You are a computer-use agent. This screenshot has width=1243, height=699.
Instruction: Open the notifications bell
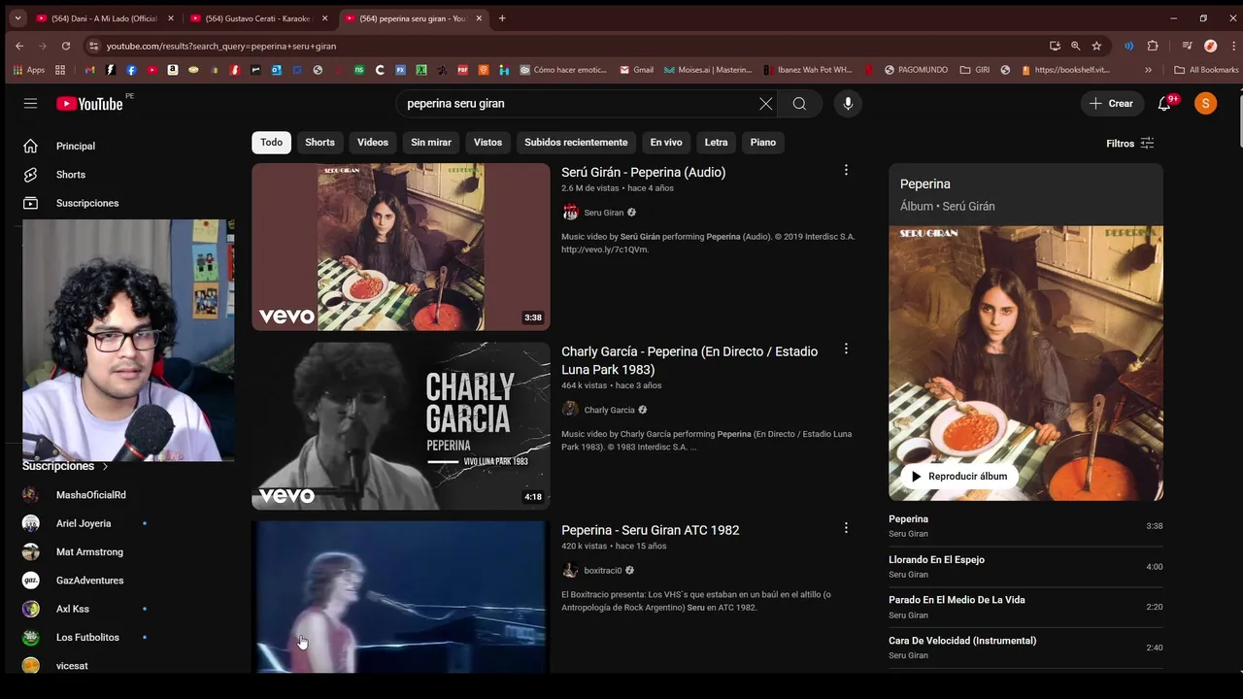click(1164, 104)
